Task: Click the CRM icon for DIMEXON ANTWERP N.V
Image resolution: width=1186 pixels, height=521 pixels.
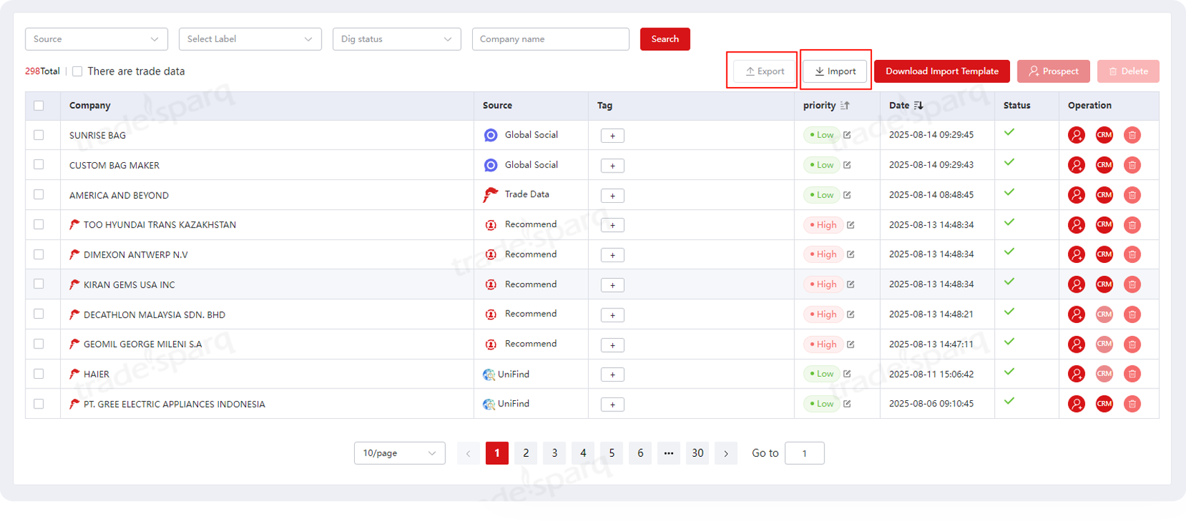Action: click(1104, 255)
